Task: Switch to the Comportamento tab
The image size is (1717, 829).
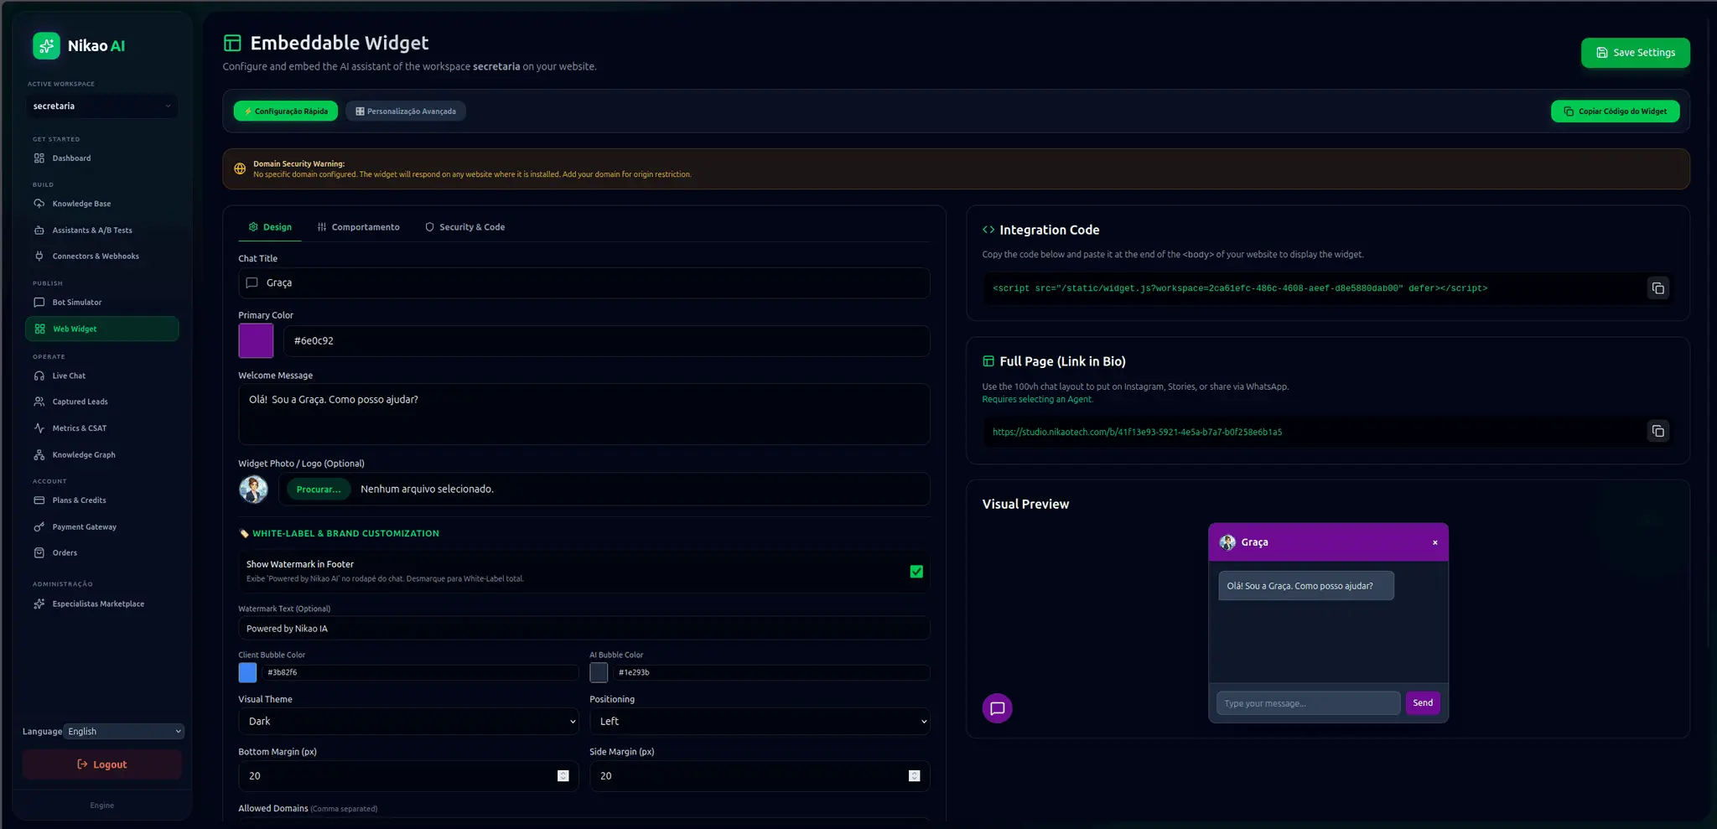Action: coord(359,227)
